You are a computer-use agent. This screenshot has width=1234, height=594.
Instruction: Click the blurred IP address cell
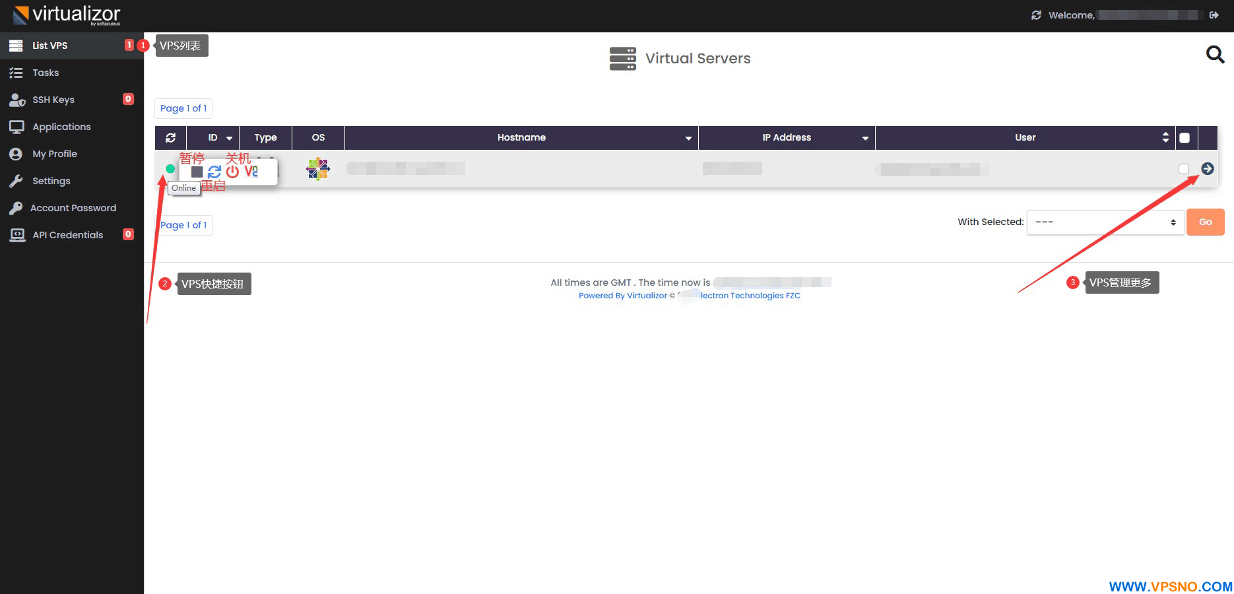click(x=732, y=168)
